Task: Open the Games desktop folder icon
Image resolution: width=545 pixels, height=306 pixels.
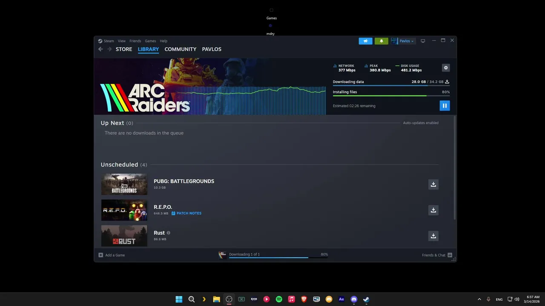Action: click(272, 14)
